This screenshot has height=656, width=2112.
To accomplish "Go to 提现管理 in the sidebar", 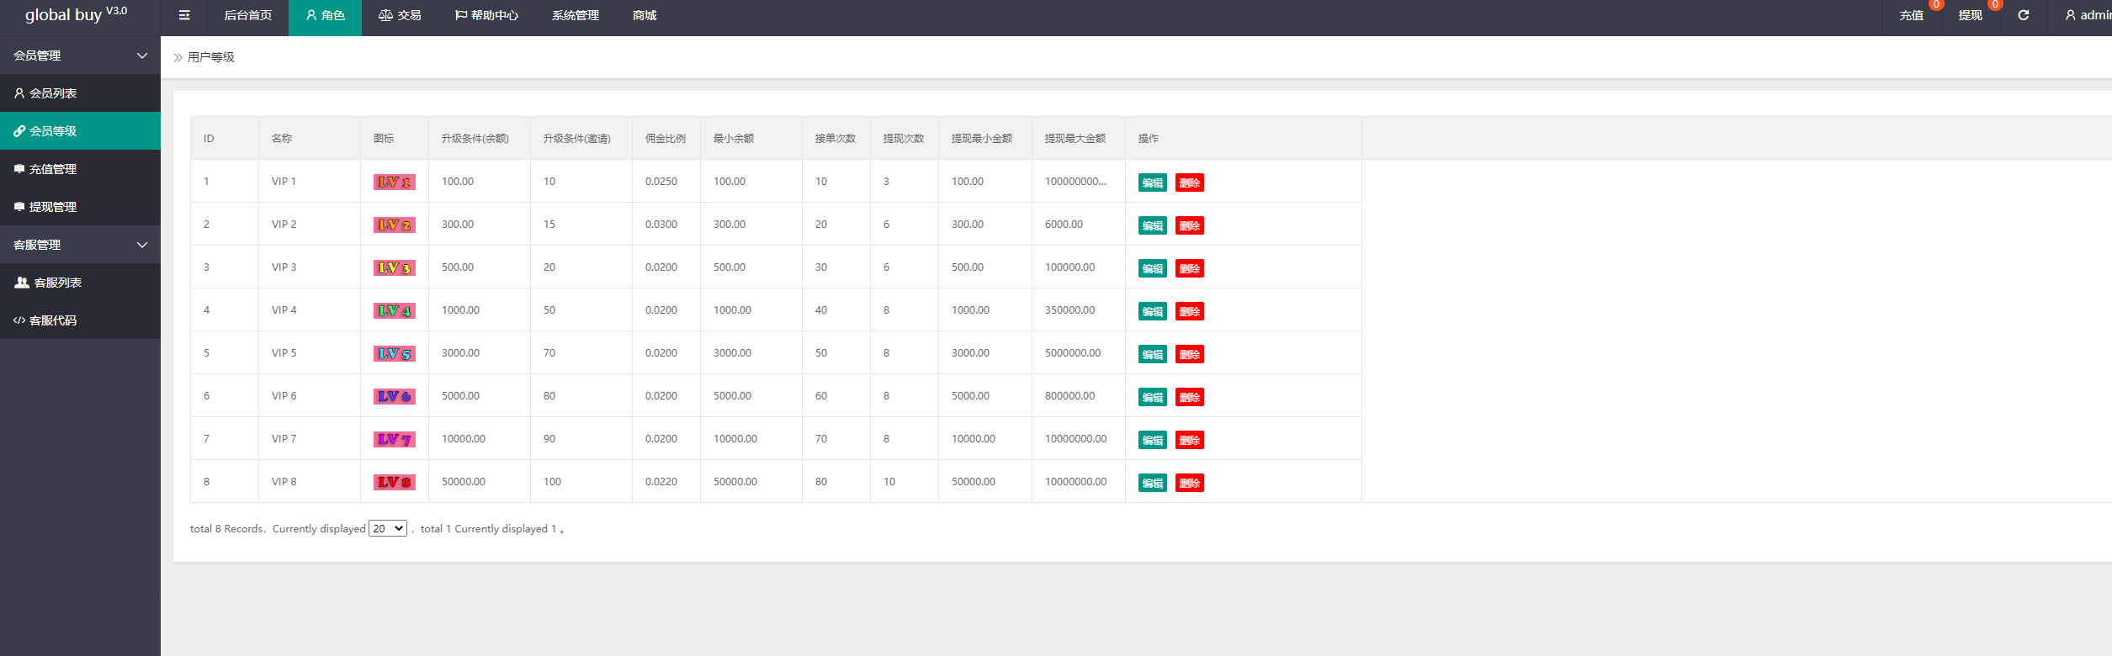I will pyautogui.click(x=53, y=207).
